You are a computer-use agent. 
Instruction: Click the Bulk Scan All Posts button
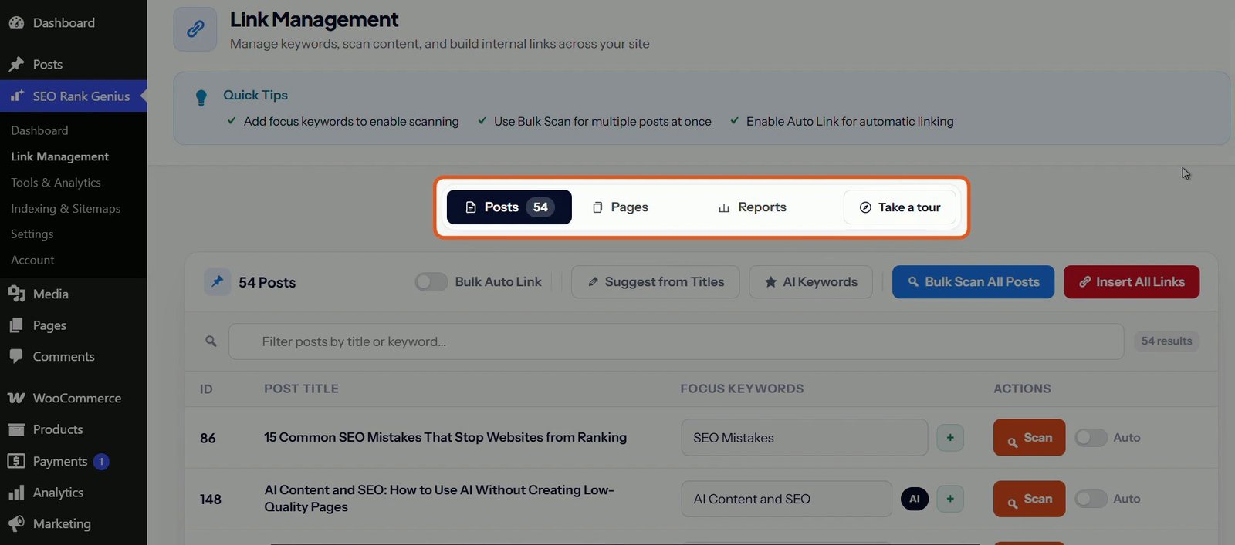click(973, 282)
